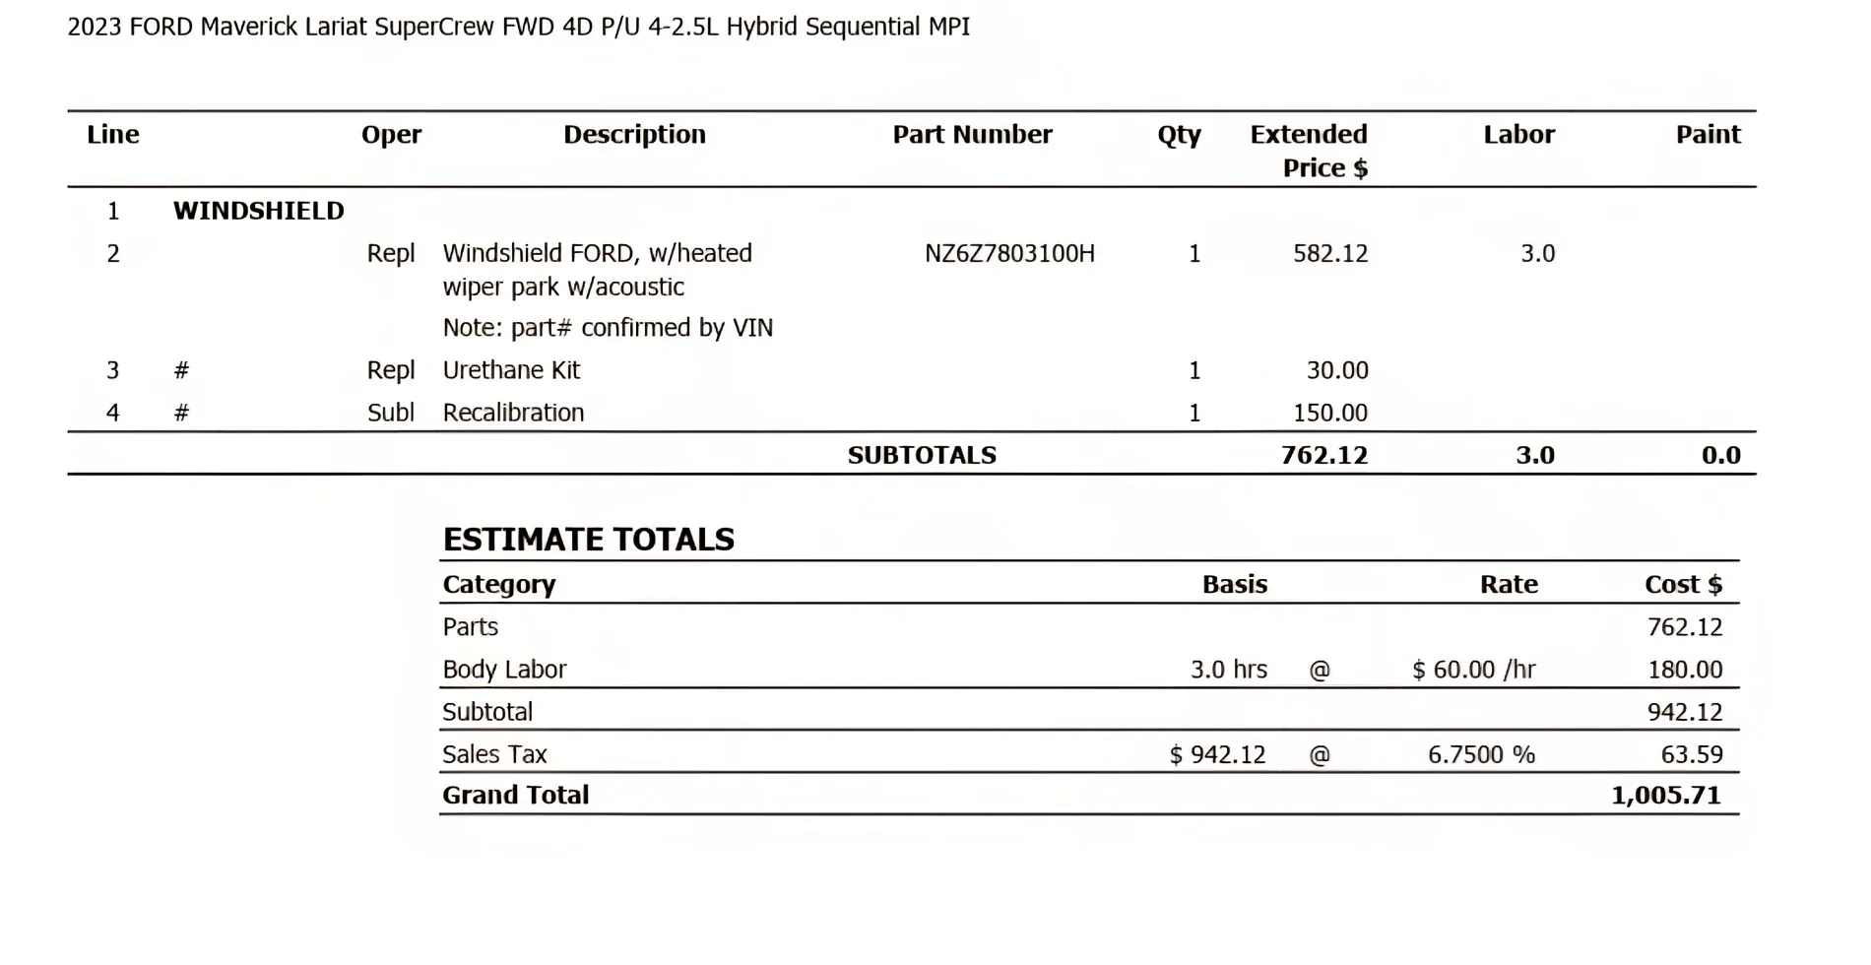Click the Urethane Kit description
This screenshot has height=965, width=1871.
coord(511,370)
